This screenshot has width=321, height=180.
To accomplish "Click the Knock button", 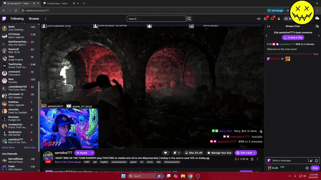I will pyautogui.click(x=82, y=153).
